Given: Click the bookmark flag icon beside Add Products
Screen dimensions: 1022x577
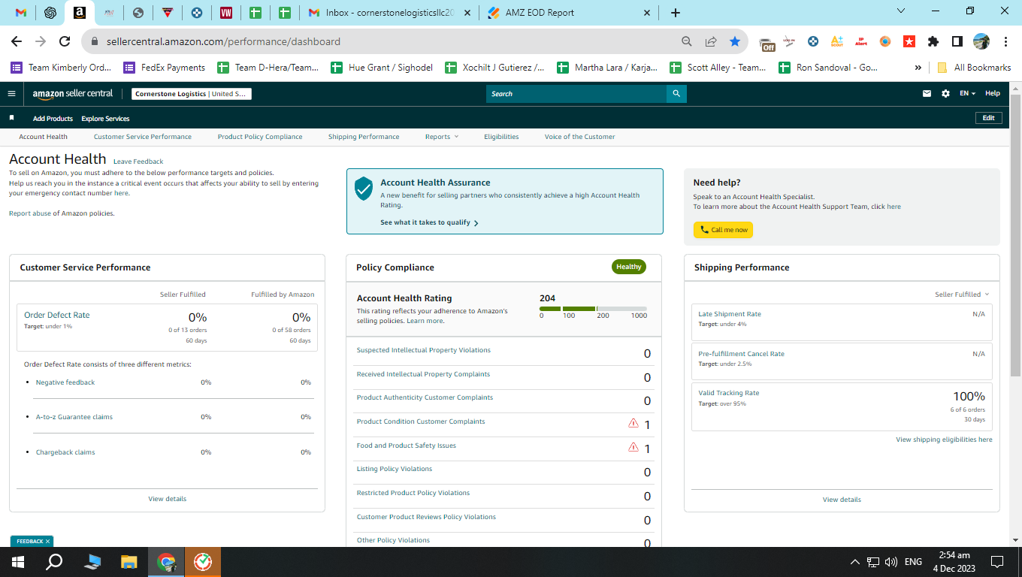Looking at the screenshot, I should coord(11,118).
